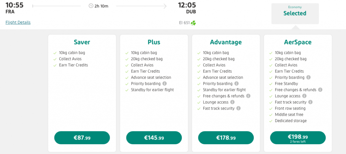Image resolution: width=346 pixels, height=154 pixels.
Task: Select the AerSpace fare for €198.99
Action: (298, 138)
